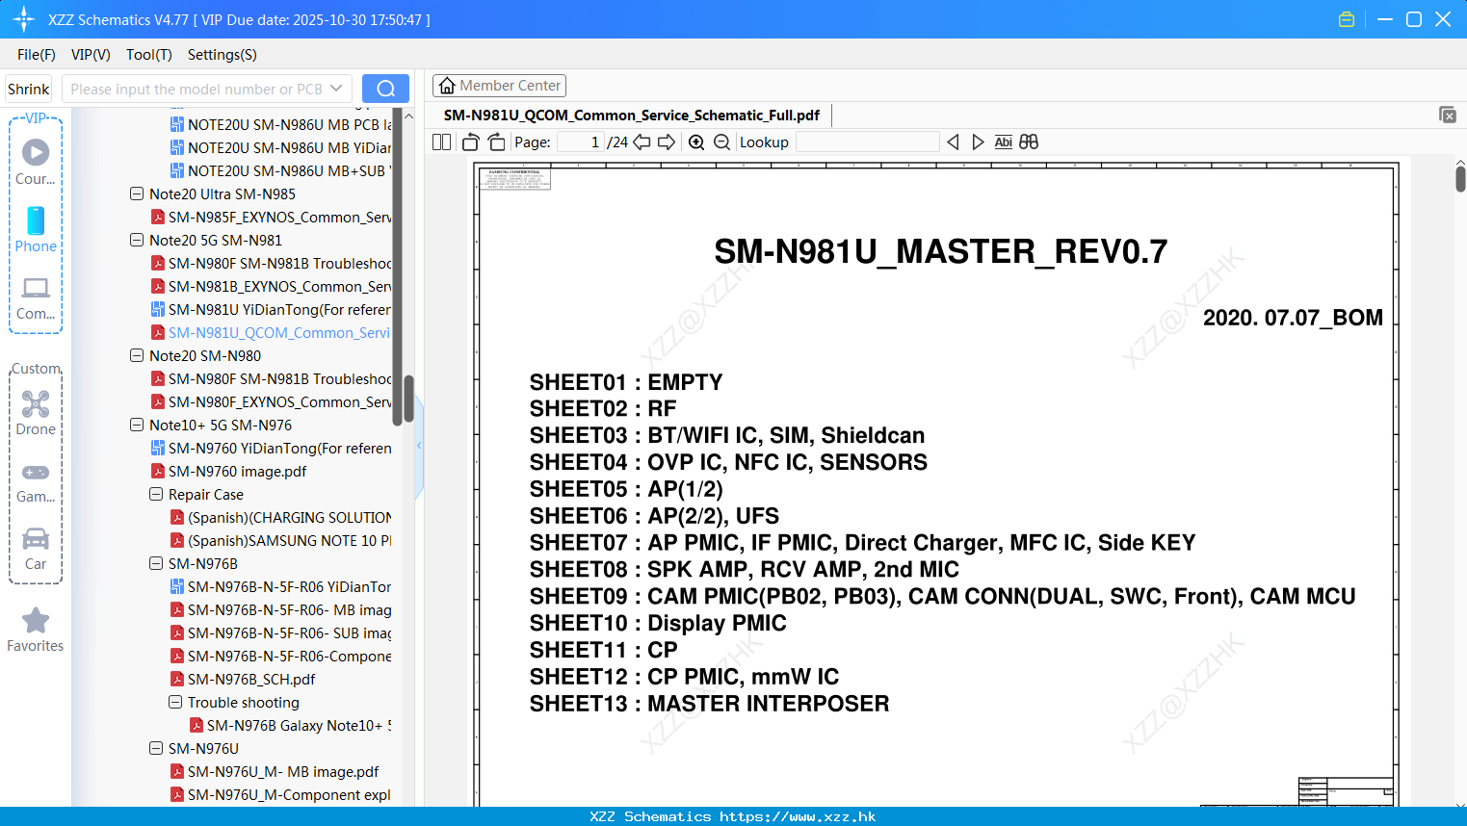This screenshot has height=826, width=1467.
Task: Click the yellow briefcase title bar icon
Action: pyautogui.click(x=1347, y=19)
